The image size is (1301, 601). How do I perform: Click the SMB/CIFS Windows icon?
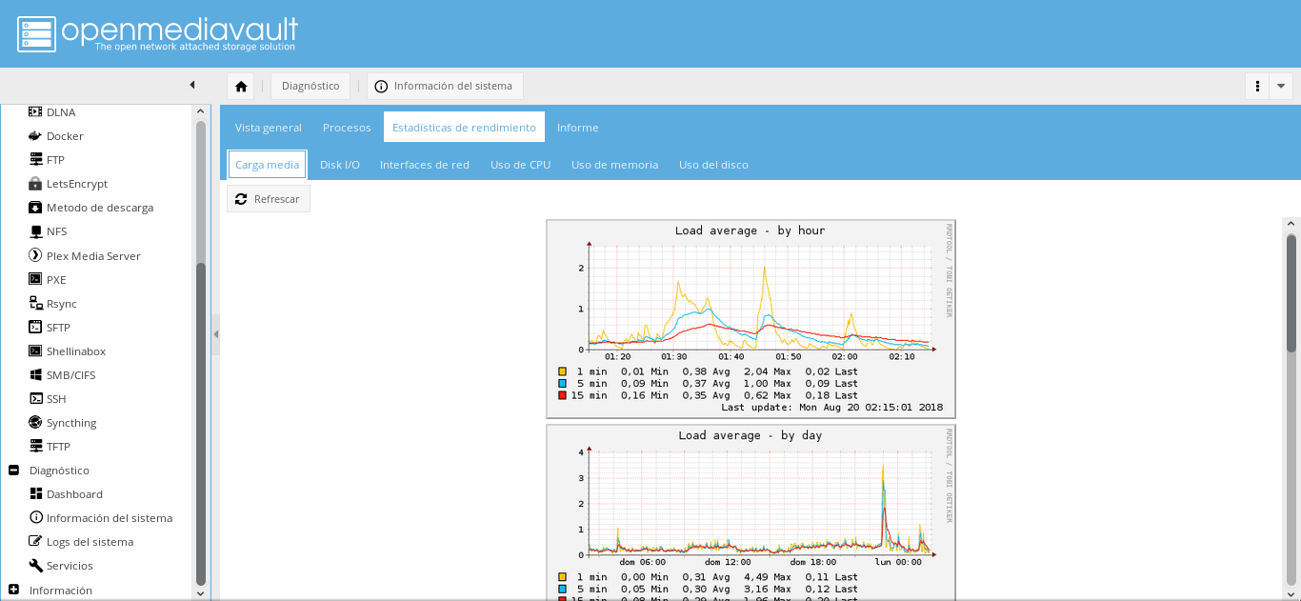35,374
